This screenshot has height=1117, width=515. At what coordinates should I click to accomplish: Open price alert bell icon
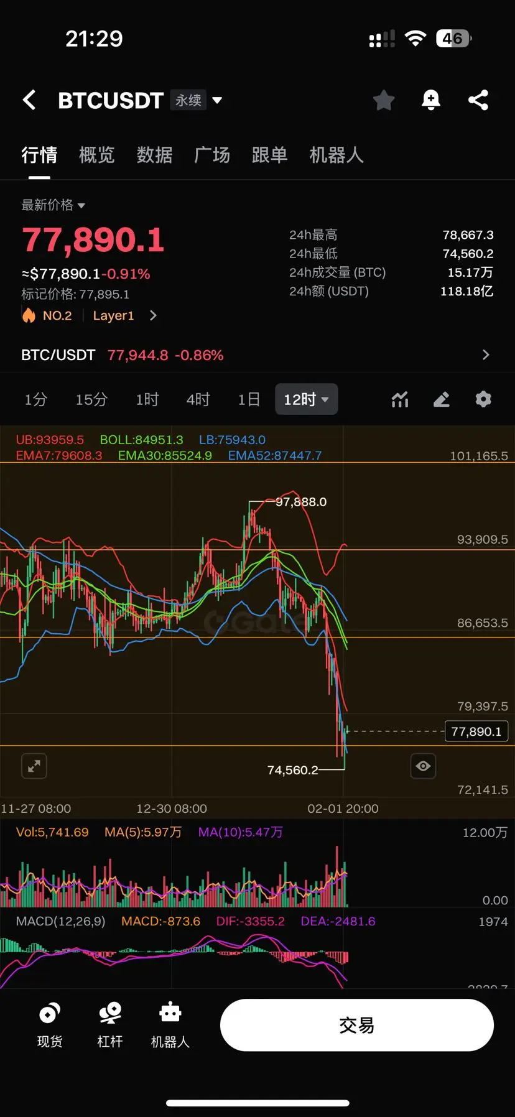tap(431, 100)
